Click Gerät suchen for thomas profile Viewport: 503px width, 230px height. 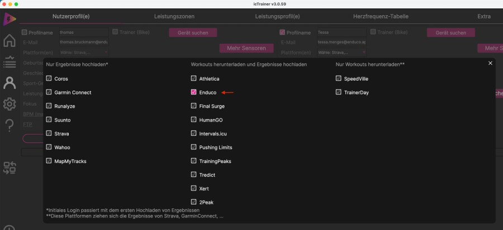[x=193, y=32]
